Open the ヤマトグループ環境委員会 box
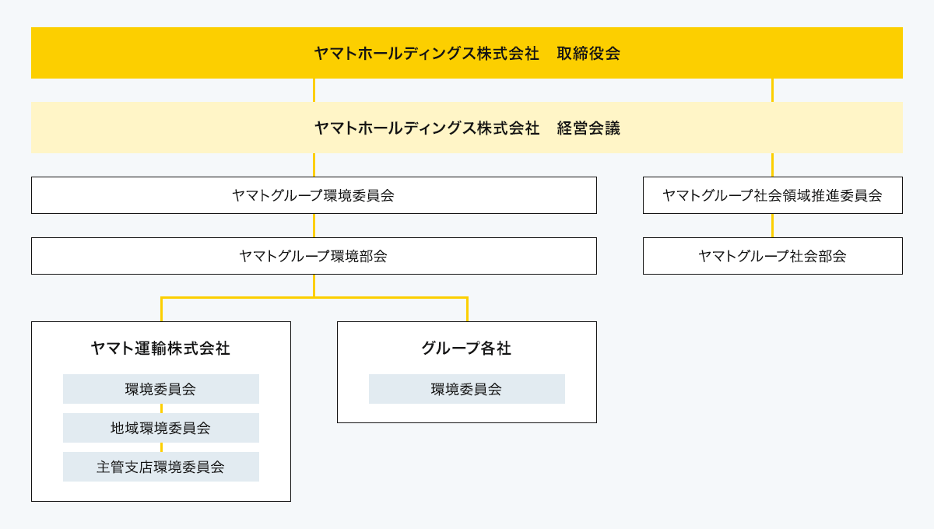 [x=314, y=195]
